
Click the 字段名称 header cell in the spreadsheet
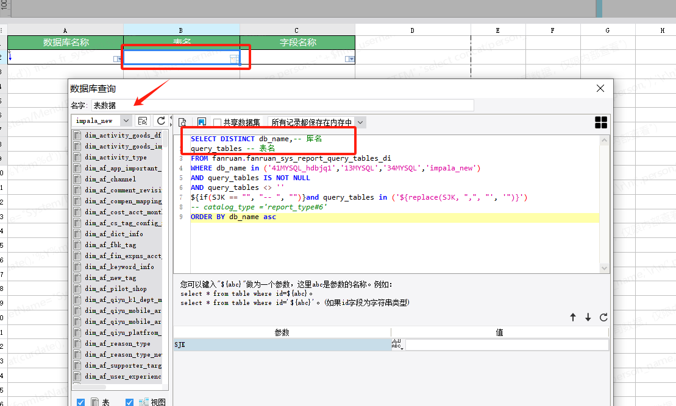click(297, 42)
